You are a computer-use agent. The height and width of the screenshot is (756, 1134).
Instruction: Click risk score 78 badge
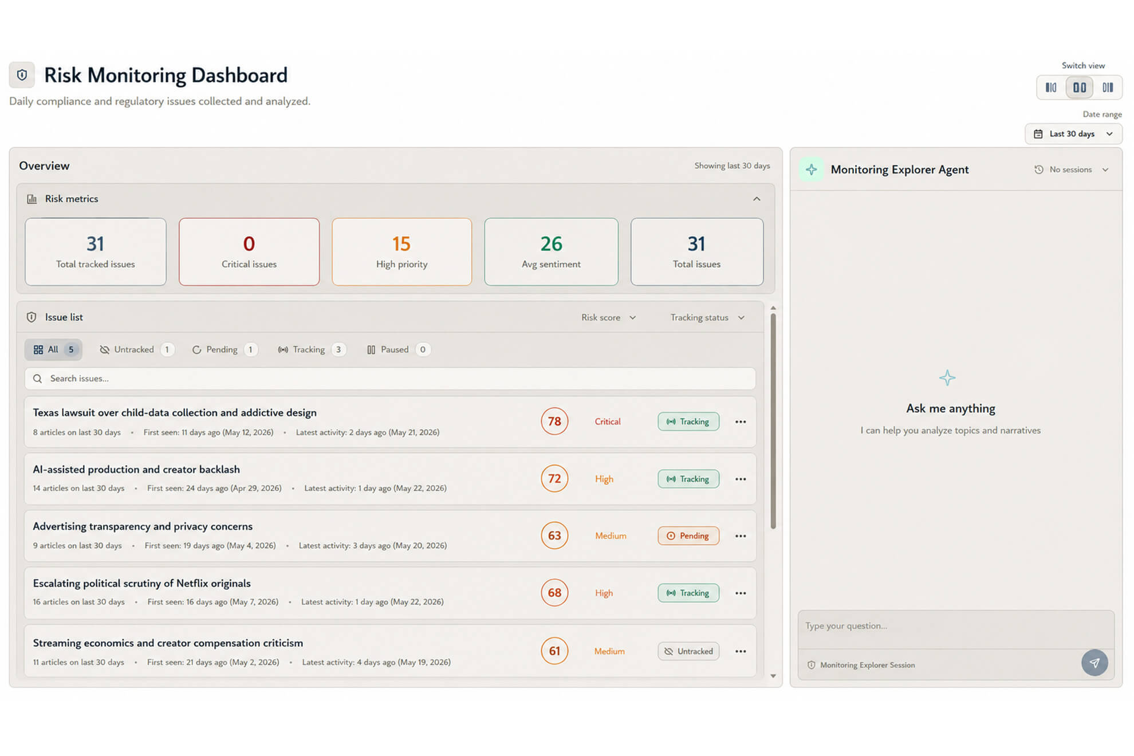click(554, 422)
